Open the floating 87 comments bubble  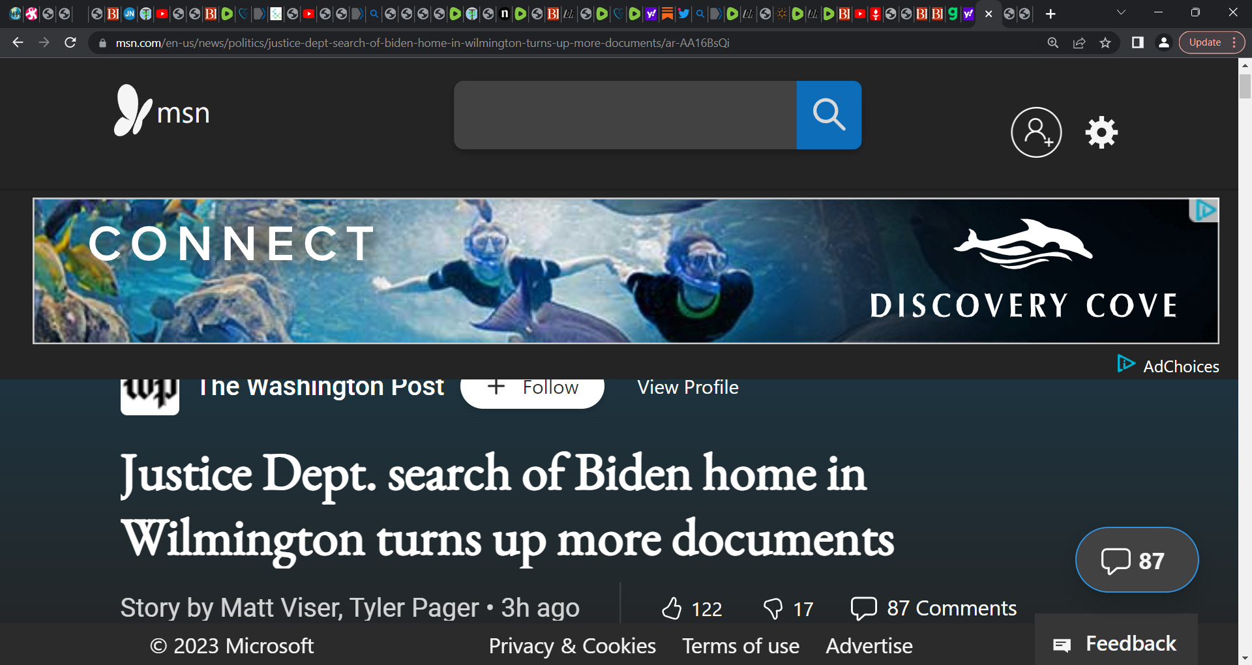coord(1137,559)
